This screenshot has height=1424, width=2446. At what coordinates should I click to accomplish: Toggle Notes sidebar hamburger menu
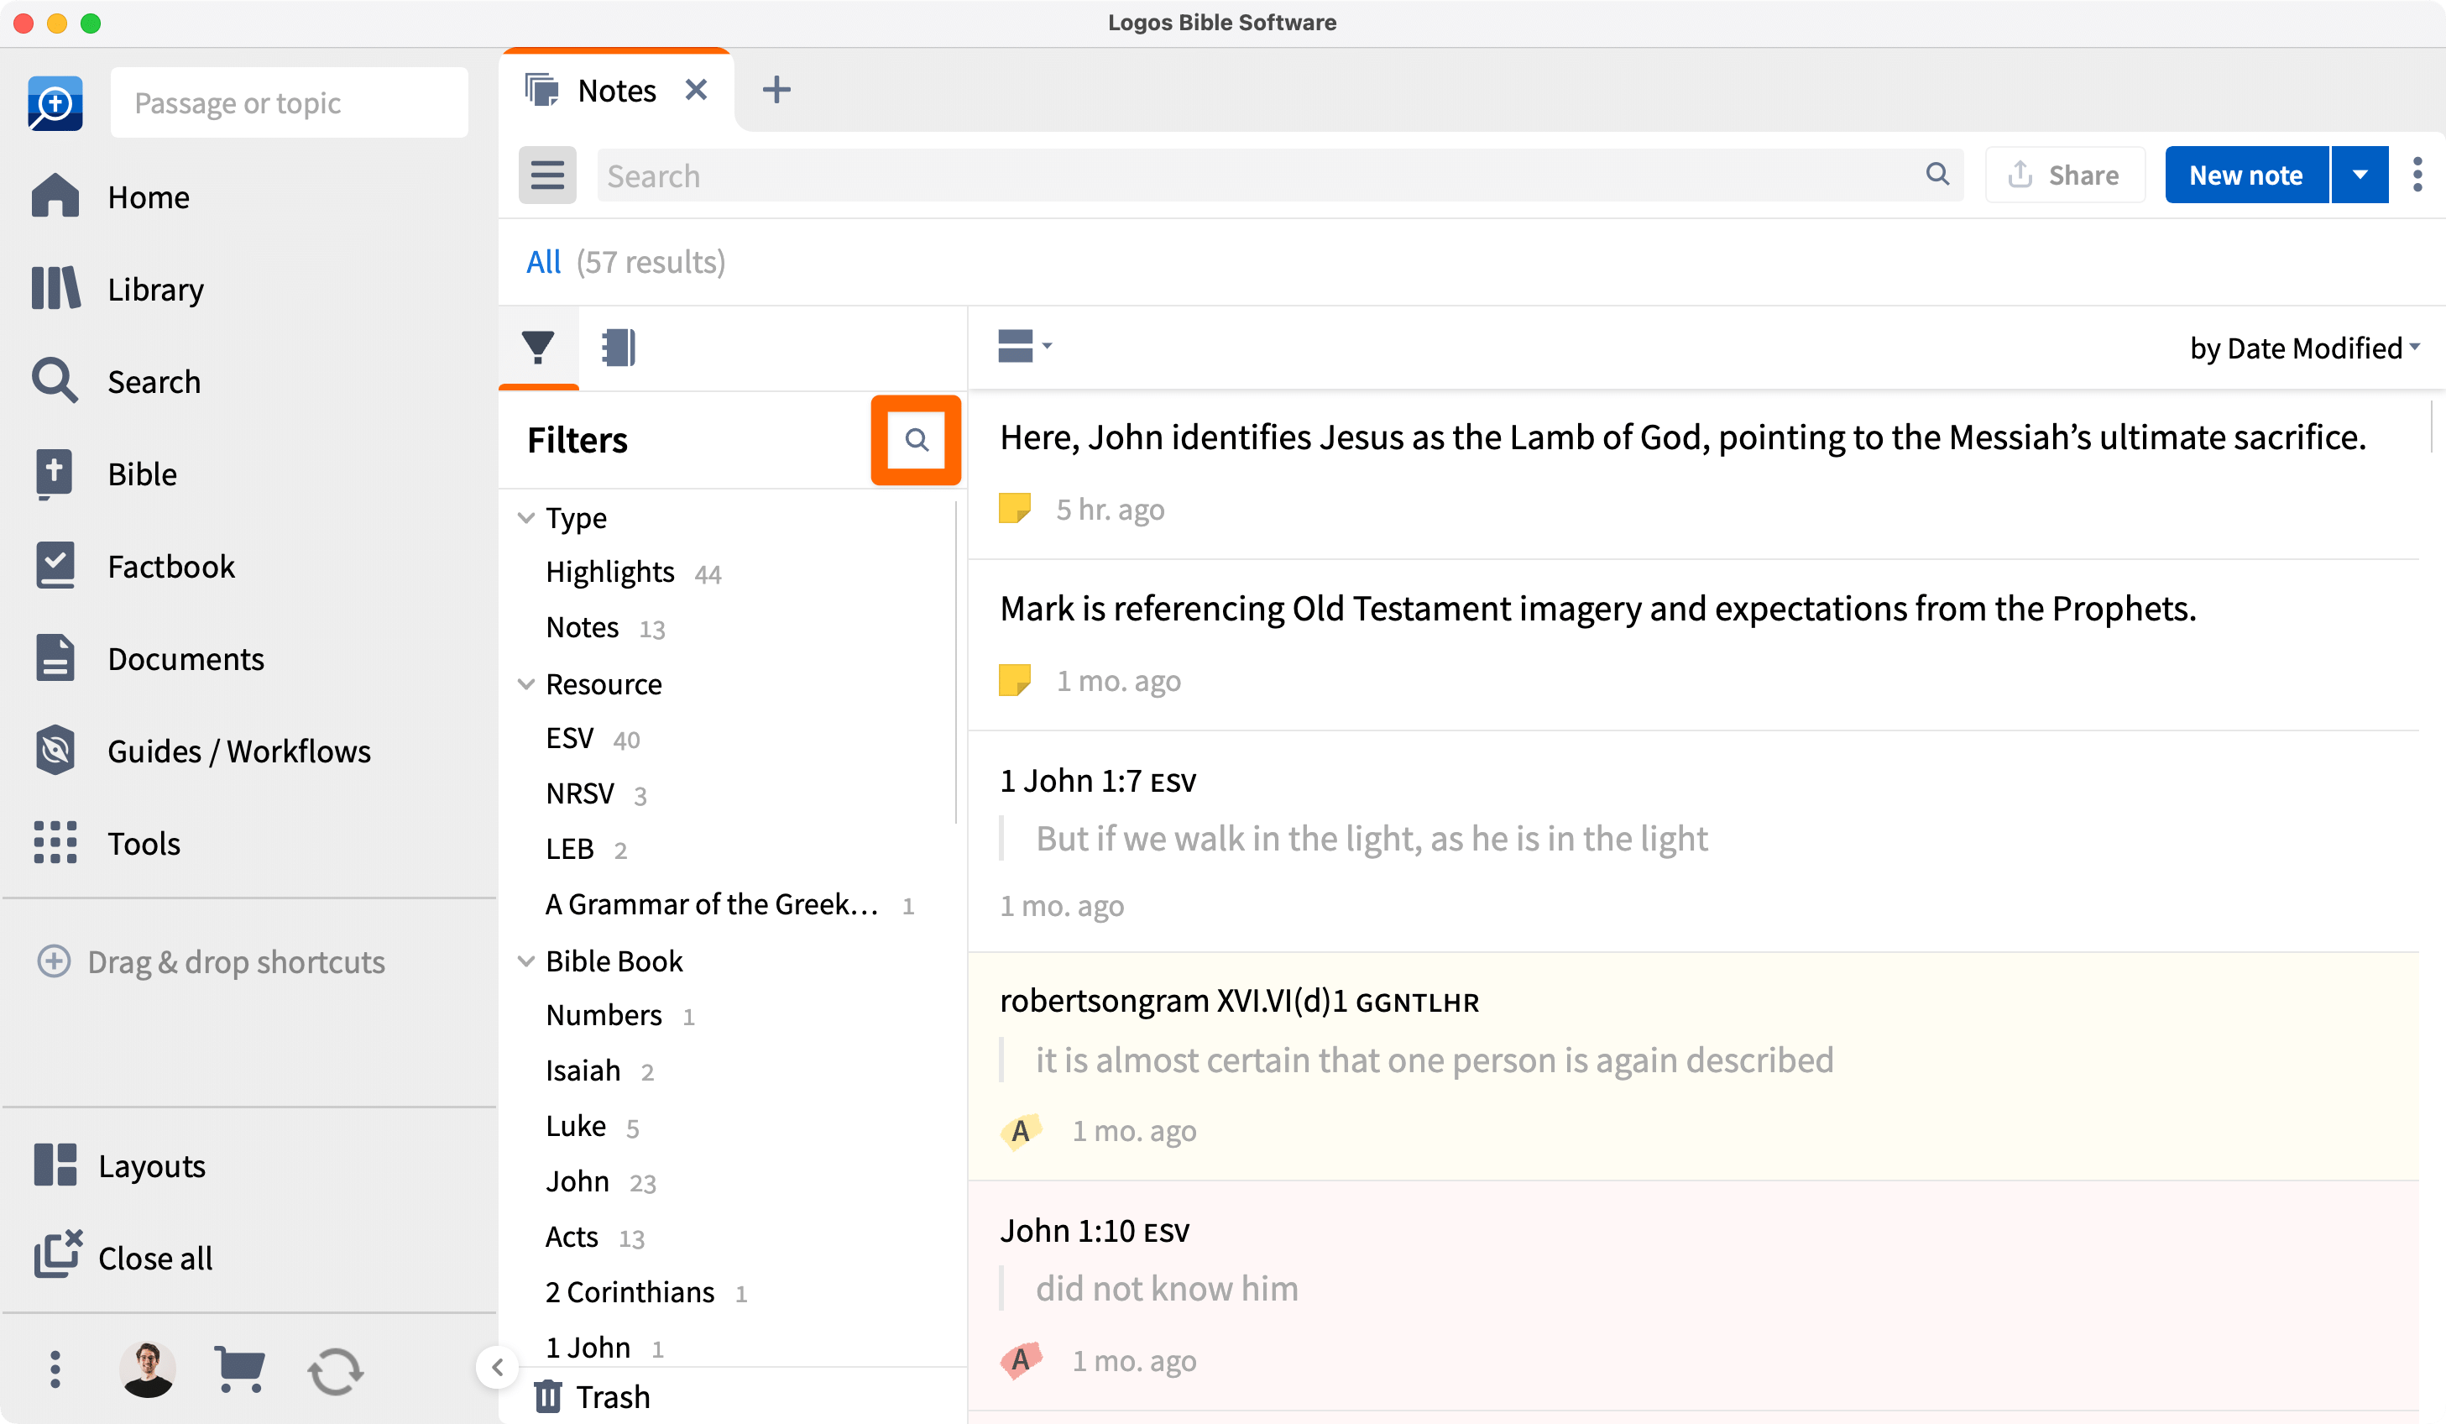click(547, 175)
